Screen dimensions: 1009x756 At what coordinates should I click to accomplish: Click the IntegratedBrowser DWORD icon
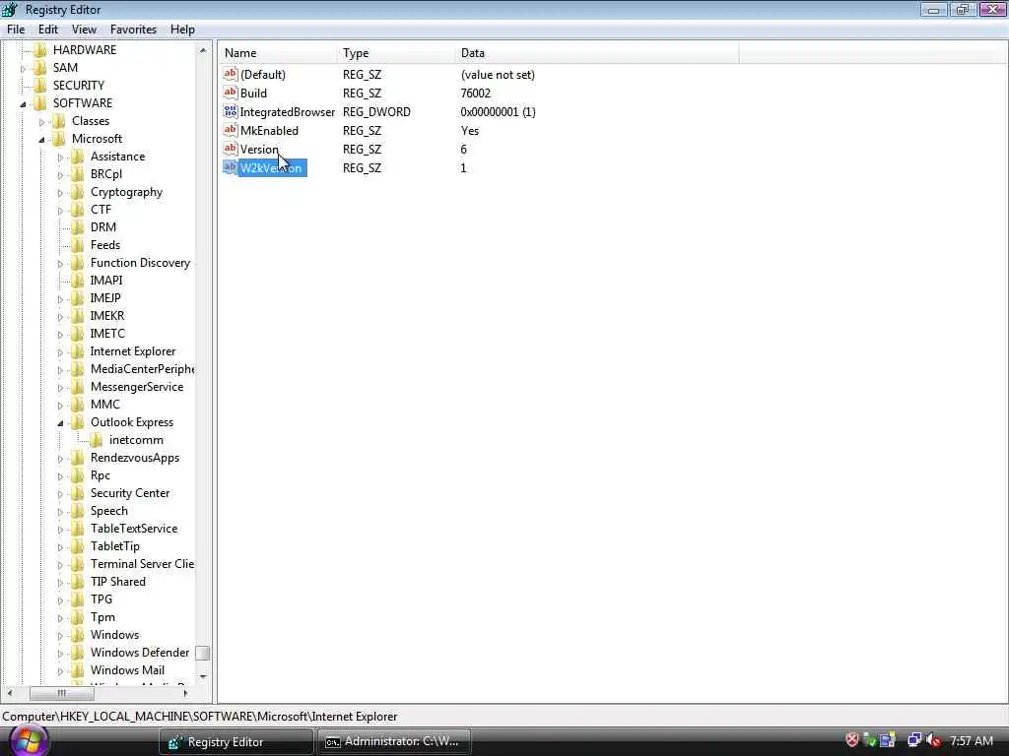(231, 111)
